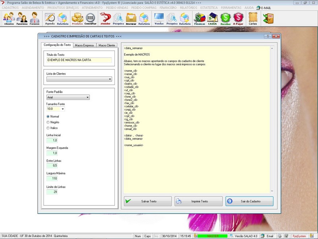Click the printer icon in status bar
The height and width of the screenshot is (239, 318).
tap(279, 236)
